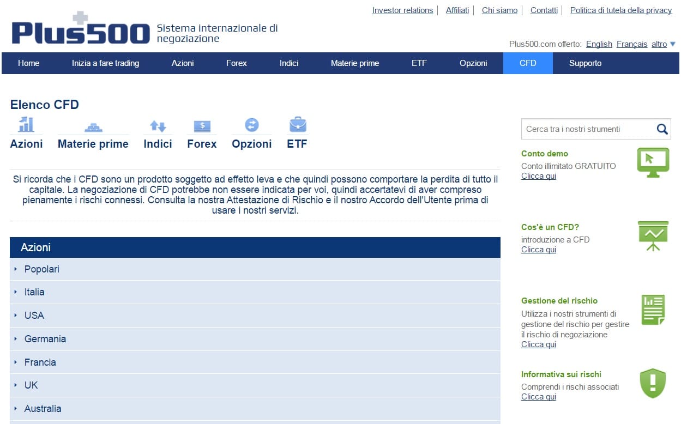Click the Azioni category label under Elenco CFD
The height and width of the screenshot is (424, 681).
tap(26, 144)
